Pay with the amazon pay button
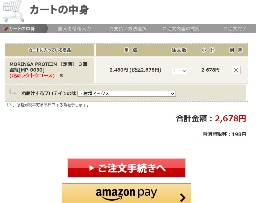The width and height of the screenshot is (258, 203). pos(126,193)
